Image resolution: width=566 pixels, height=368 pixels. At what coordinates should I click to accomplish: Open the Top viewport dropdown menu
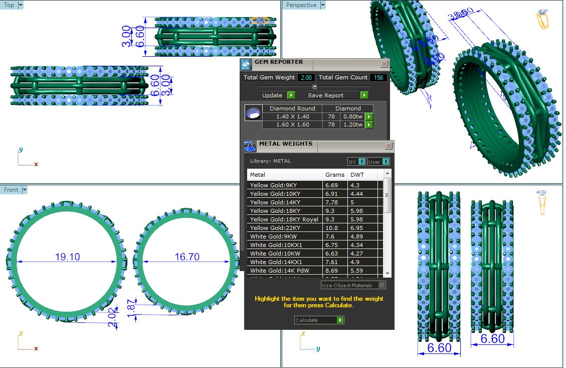pyautogui.click(x=21, y=5)
